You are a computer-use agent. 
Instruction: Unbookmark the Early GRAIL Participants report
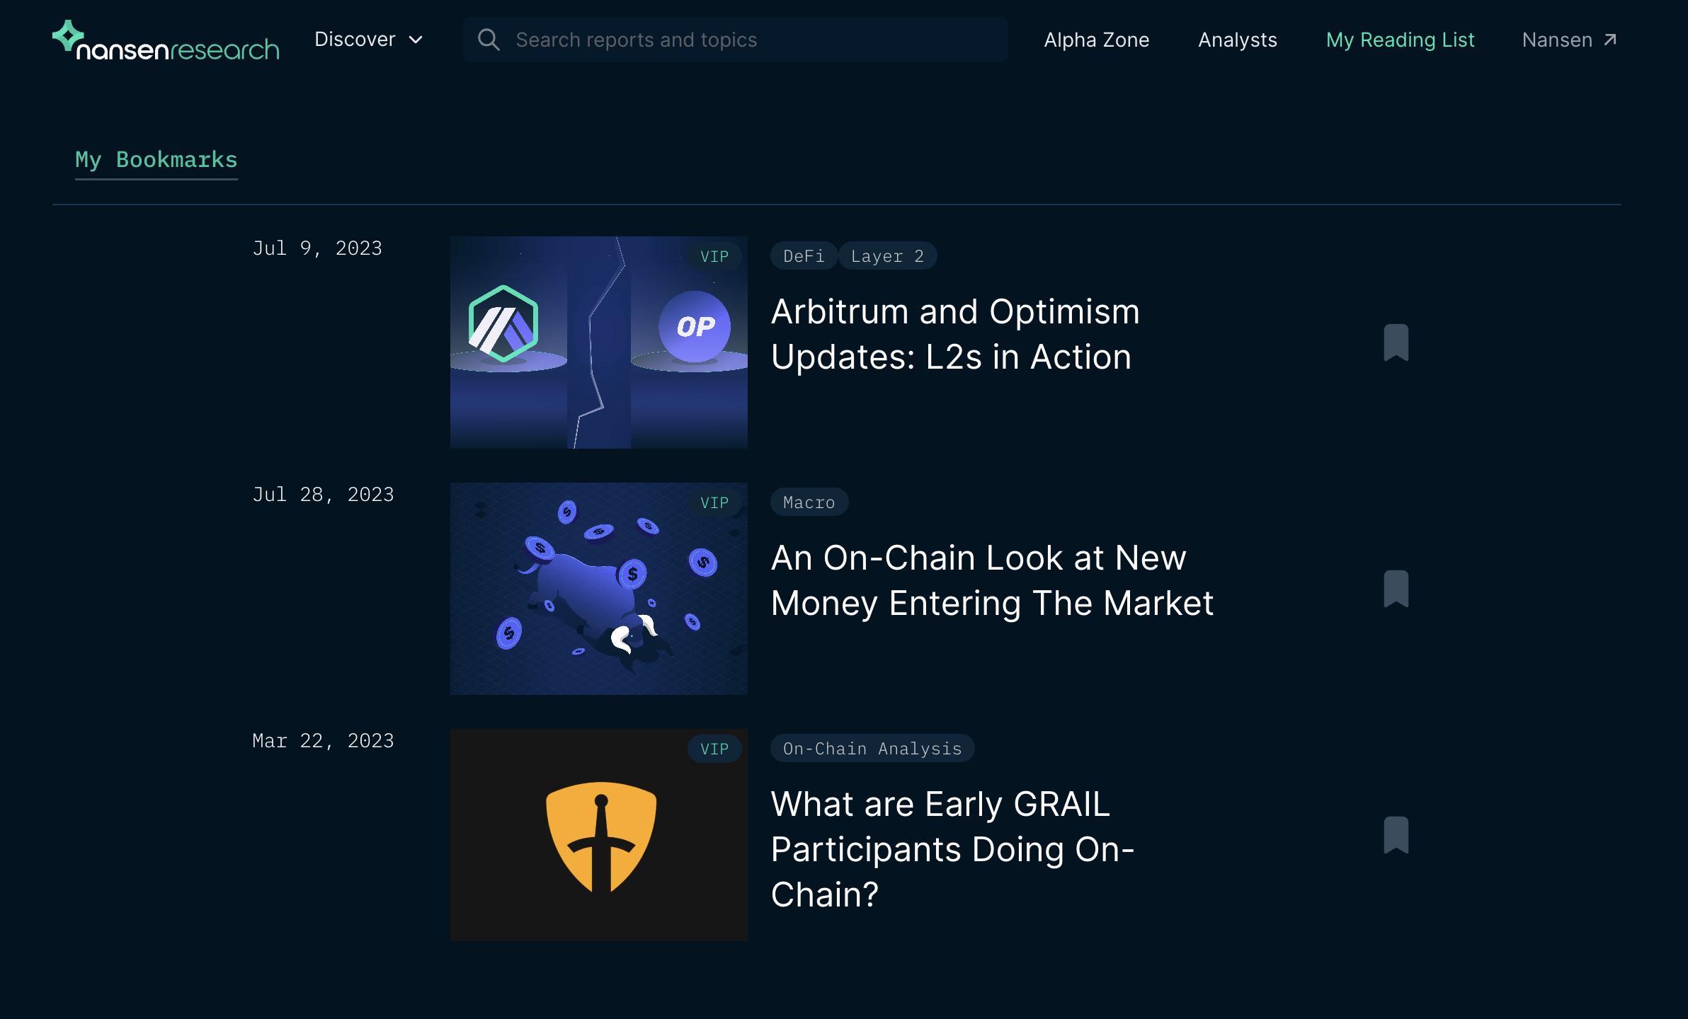1396,835
